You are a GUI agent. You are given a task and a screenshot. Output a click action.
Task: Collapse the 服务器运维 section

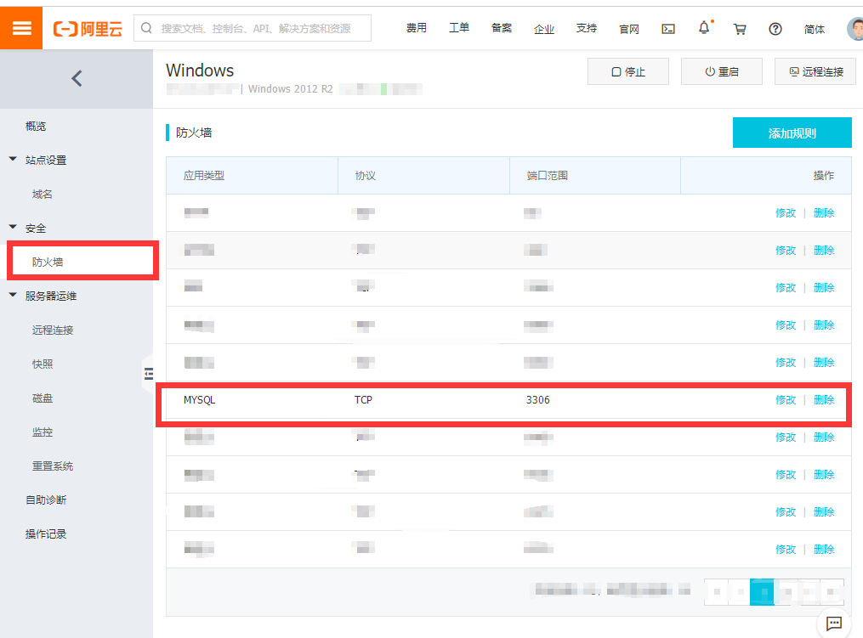coord(12,296)
